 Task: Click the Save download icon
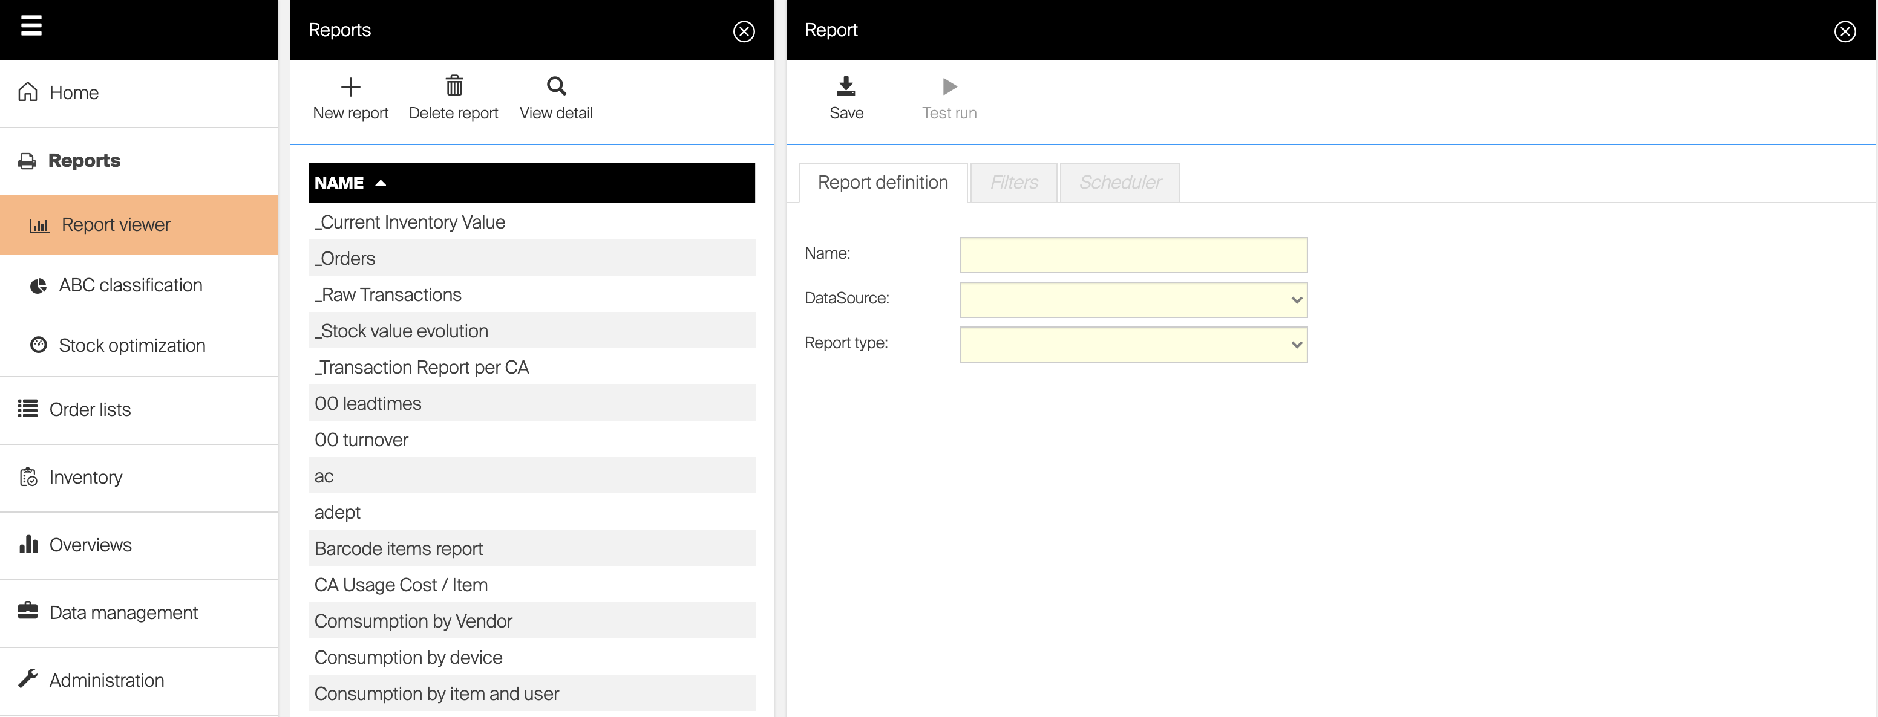[846, 86]
